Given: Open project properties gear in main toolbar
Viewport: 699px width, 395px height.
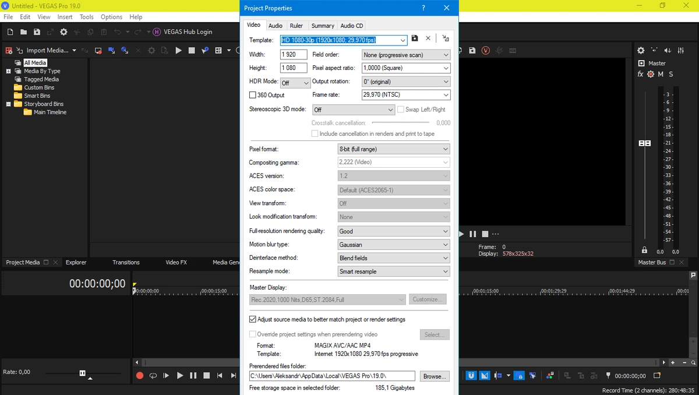Looking at the screenshot, I should (63, 32).
